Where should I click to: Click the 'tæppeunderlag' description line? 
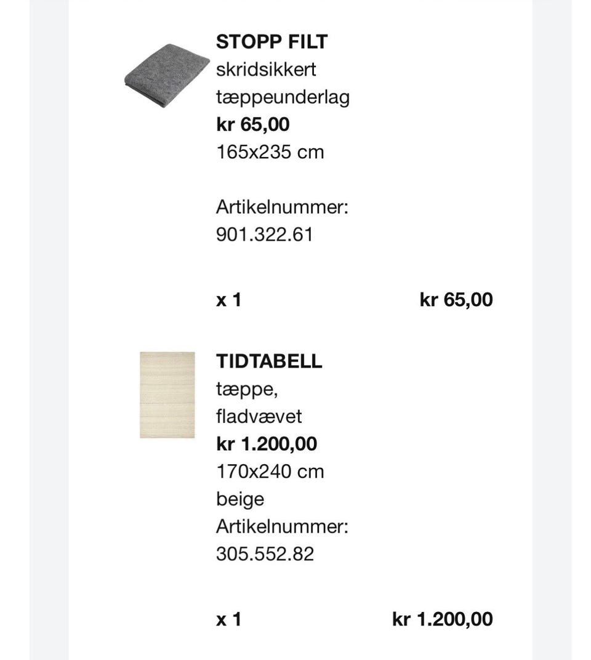(283, 97)
